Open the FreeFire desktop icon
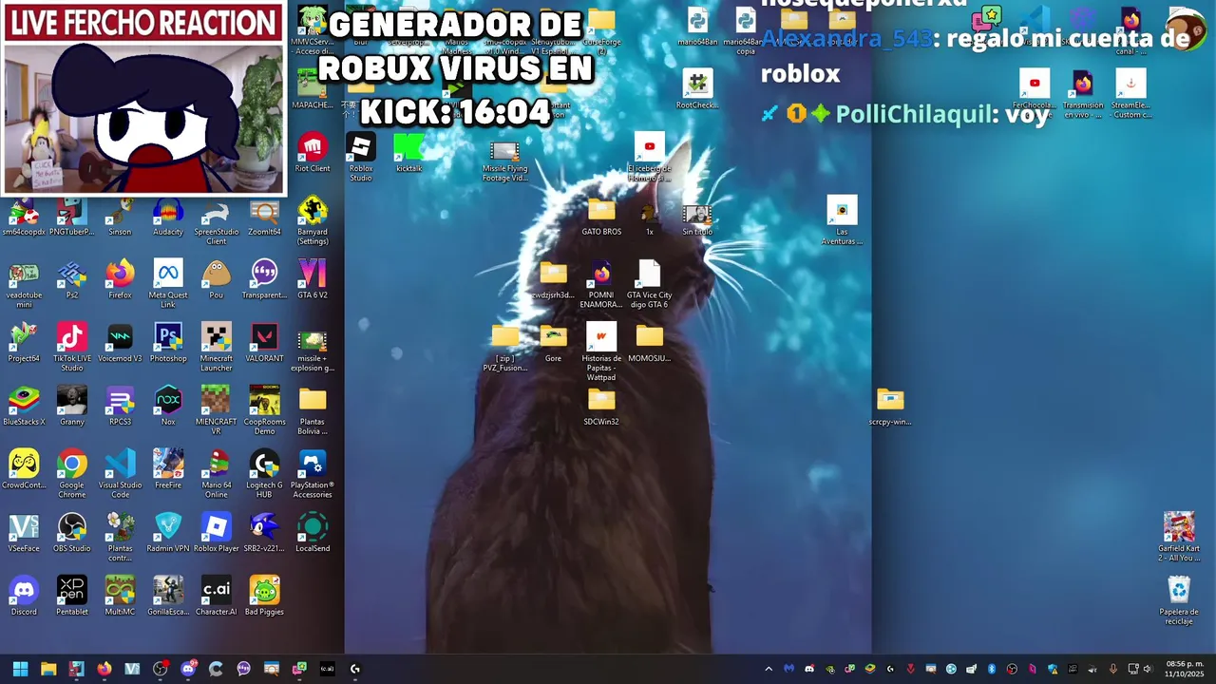The height and width of the screenshot is (684, 1216). (168, 470)
